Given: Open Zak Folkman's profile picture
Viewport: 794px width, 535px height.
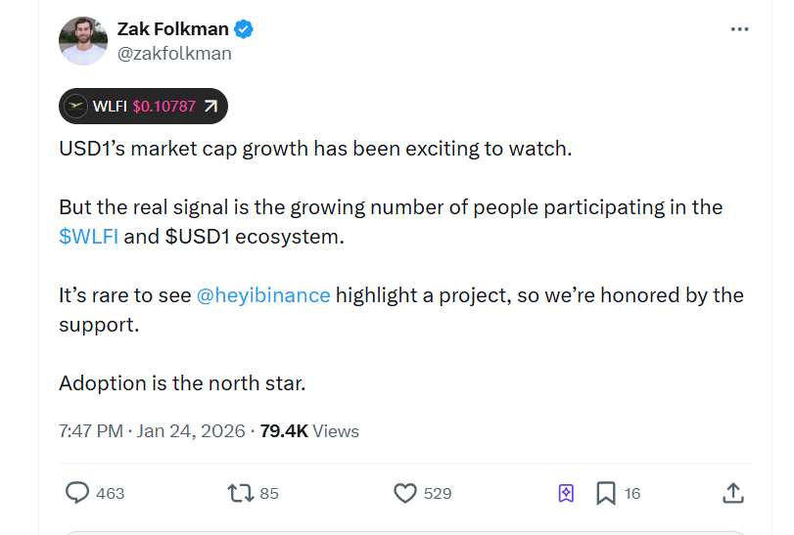Looking at the screenshot, I should (83, 41).
